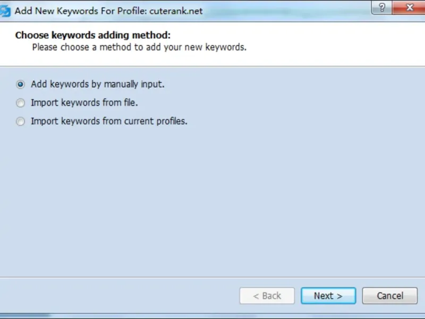Click the empty blue panel below the options

(x=212, y=202)
